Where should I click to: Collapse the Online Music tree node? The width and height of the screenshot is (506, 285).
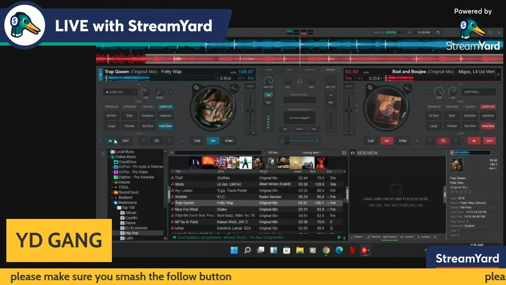(109, 157)
